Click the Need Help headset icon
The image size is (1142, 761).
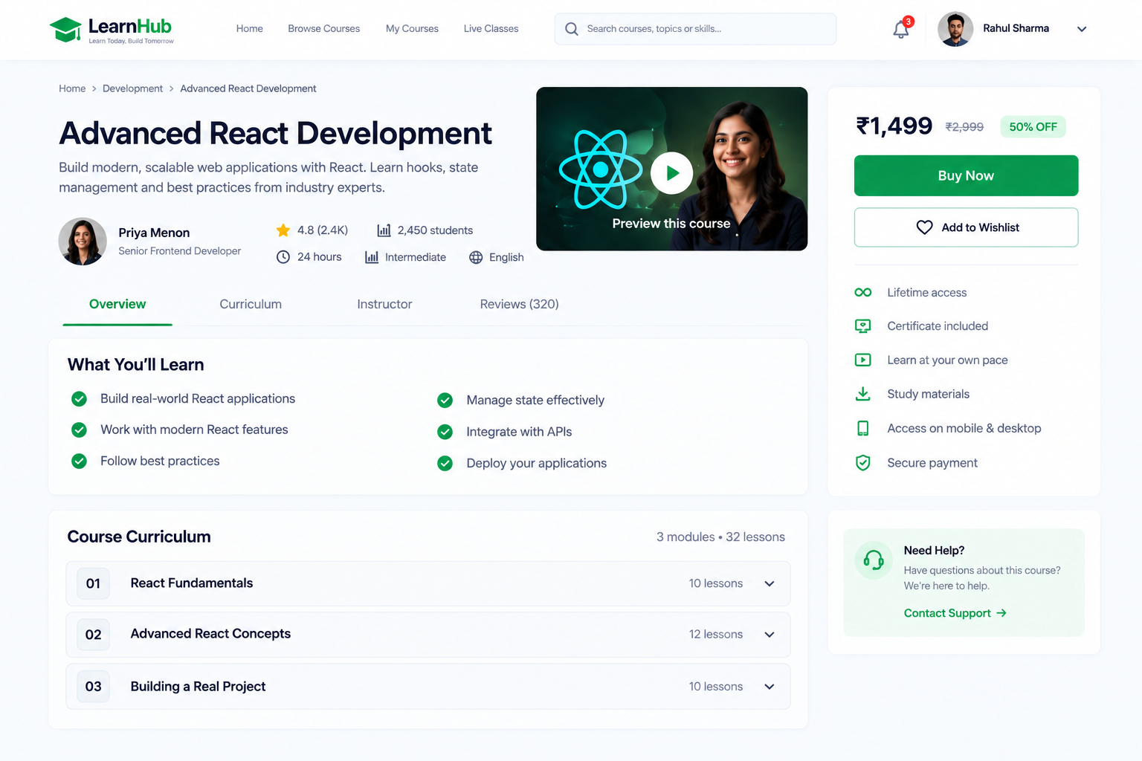(874, 560)
